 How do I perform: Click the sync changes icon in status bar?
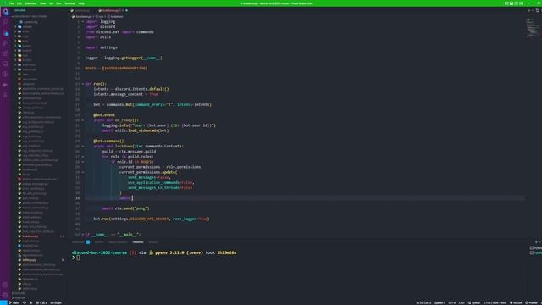pos(25,303)
